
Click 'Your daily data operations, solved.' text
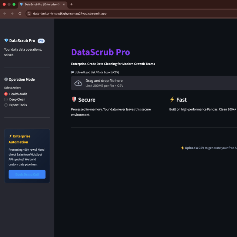pyautogui.click(x=23, y=52)
